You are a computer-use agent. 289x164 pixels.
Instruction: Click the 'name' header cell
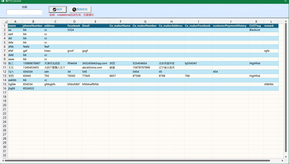(15, 26)
